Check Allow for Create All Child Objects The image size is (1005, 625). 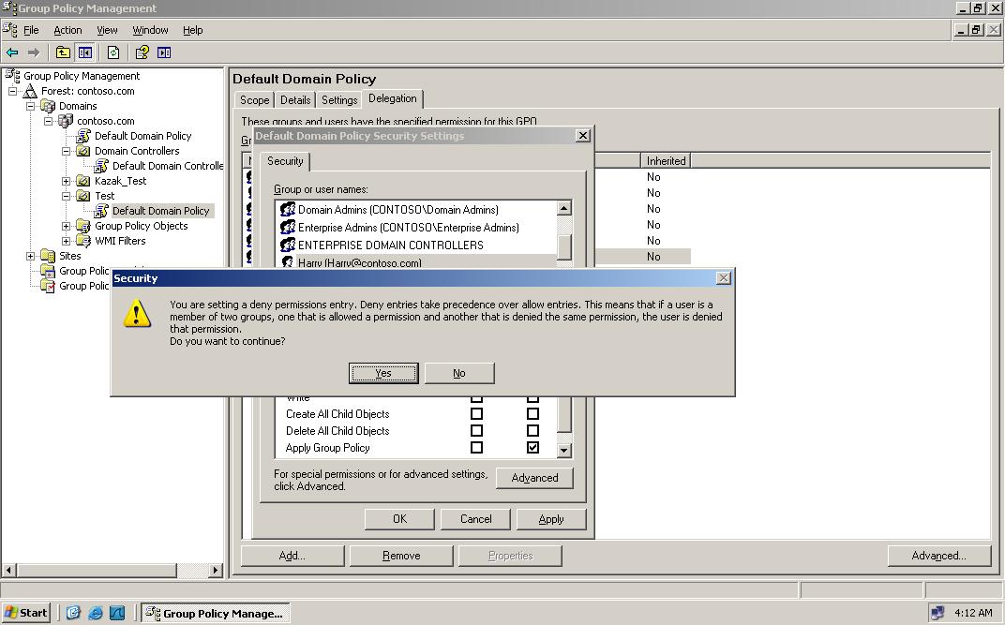477,413
